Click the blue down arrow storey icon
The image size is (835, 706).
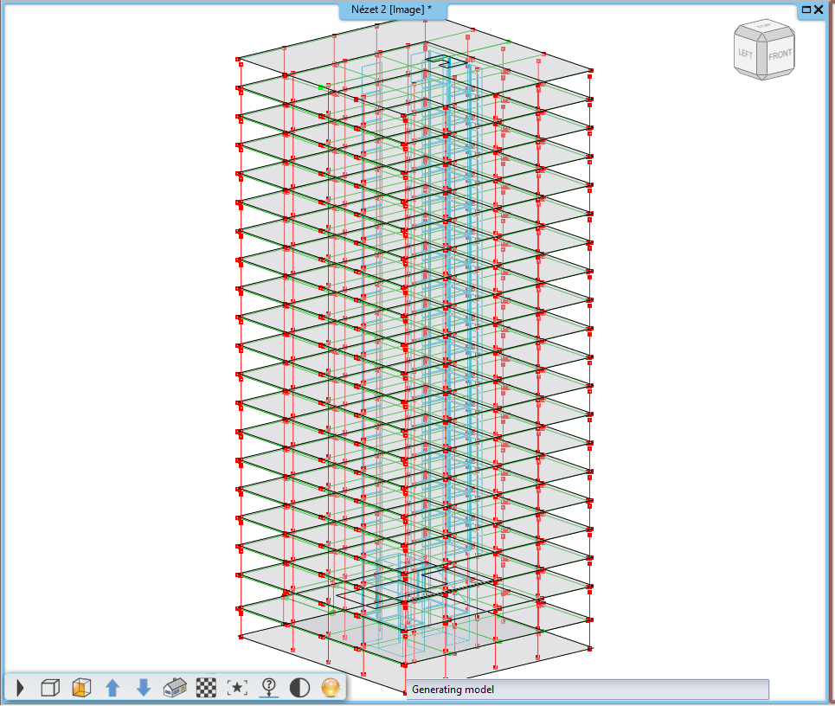pos(144,689)
